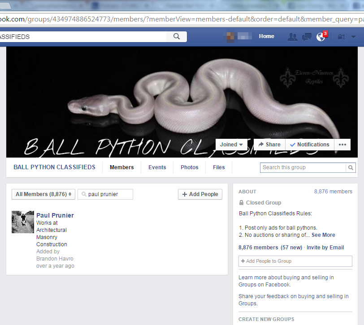Open the friend requests icon
The height and width of the screenshot is (325, 364).
coord(292,37)
